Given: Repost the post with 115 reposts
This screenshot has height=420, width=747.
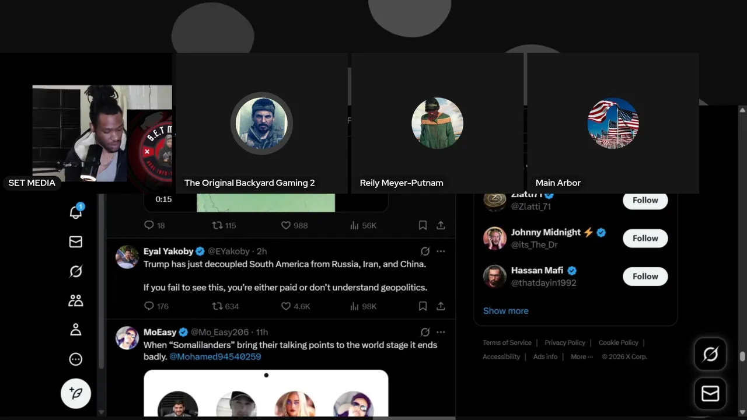Looking at the screenshot, I should coord(224,225).
